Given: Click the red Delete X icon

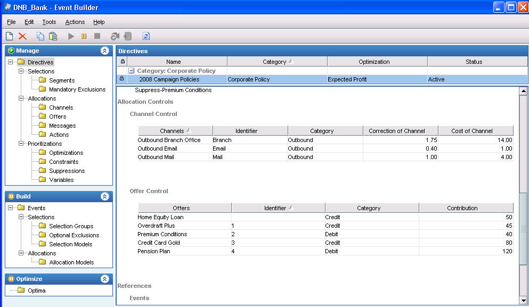Looking at the screenshot, I should coord(22,36).
